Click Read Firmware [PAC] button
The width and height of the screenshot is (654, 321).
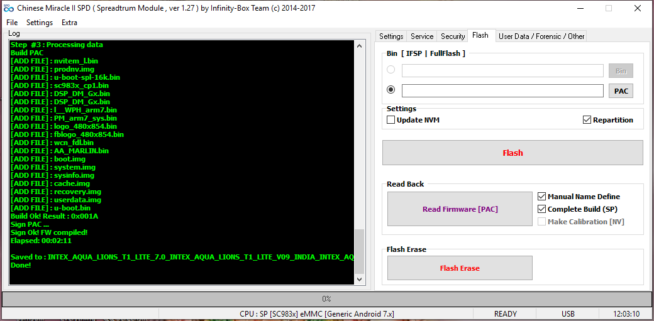point(460,209)
